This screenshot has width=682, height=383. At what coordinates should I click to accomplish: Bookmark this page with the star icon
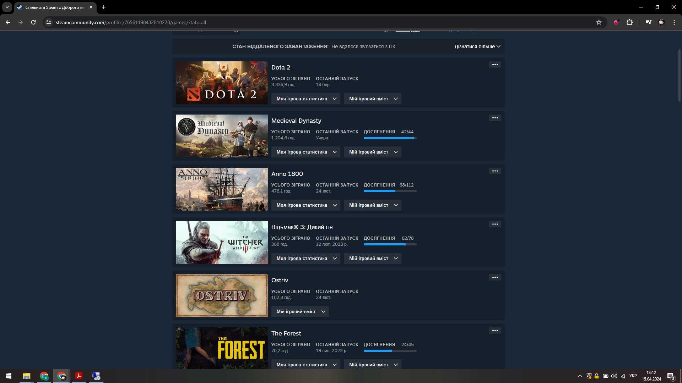[599, 22]
